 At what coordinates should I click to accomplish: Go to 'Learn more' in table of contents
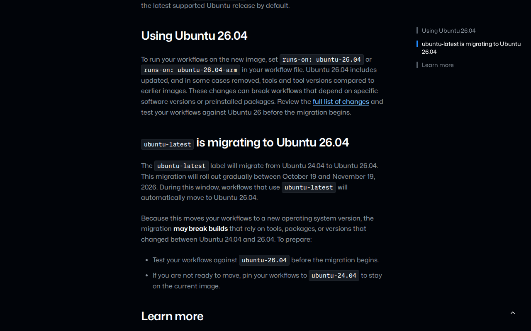click(x=438, y=65)
